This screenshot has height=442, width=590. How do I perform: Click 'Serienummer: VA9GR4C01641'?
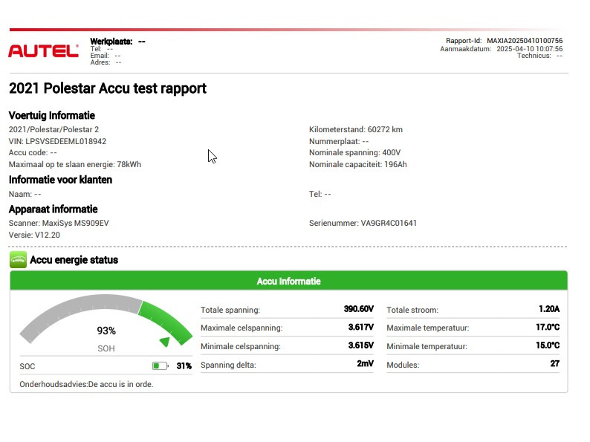coord(363,223)
